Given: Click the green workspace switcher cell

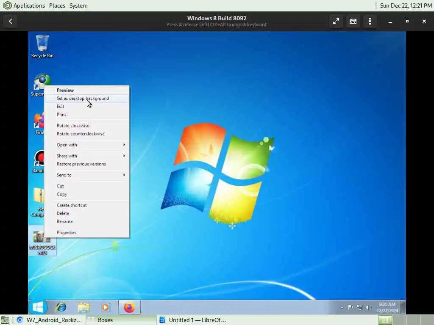Looking at the screenshot, I should (x=385, y=320).
